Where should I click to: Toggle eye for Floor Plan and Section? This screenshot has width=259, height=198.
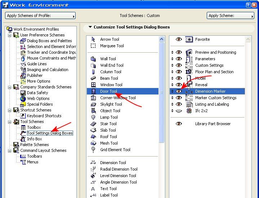[179, 72]
